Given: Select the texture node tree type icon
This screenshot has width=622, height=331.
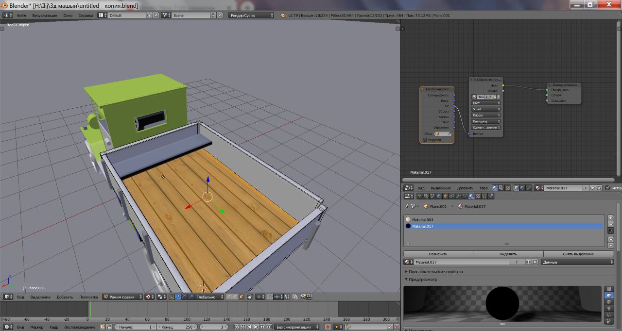Looking at the screenshot, I should (508, 188).
